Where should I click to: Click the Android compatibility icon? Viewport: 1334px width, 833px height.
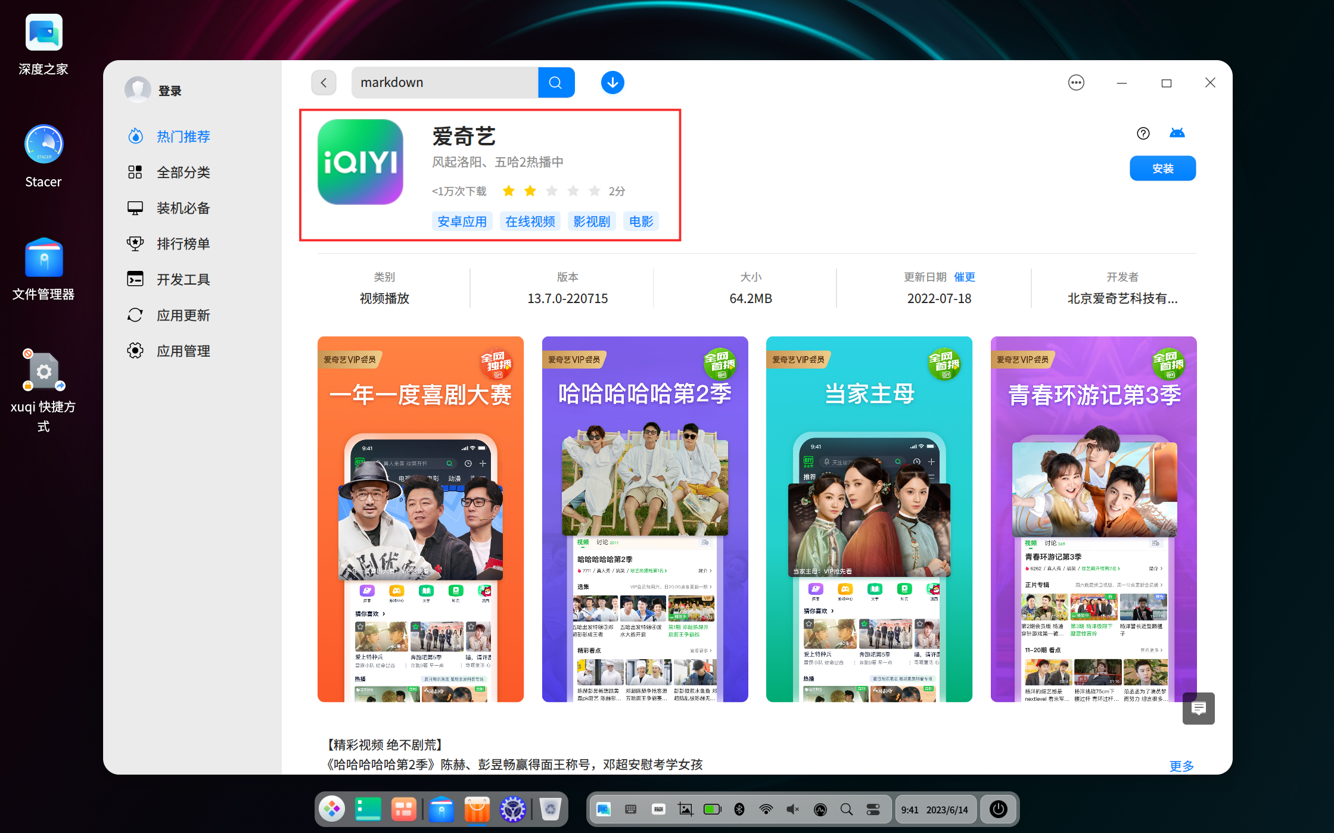[1178, 133]
